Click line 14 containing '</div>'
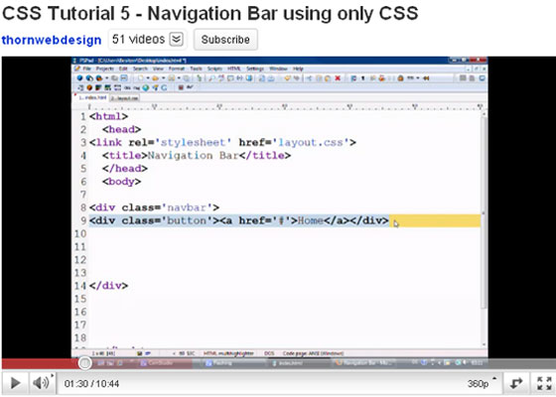 108,286
